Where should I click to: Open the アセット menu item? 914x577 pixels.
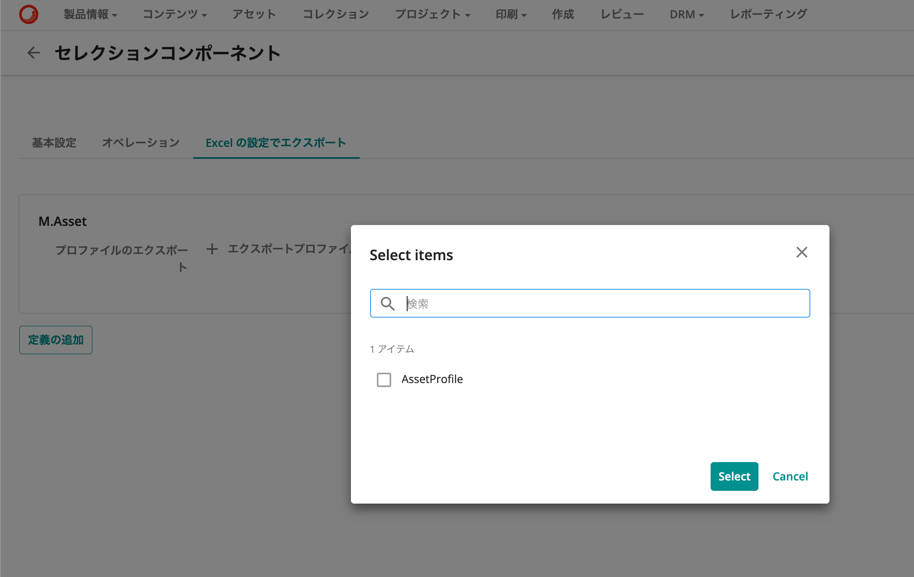[x=254, y=14]
